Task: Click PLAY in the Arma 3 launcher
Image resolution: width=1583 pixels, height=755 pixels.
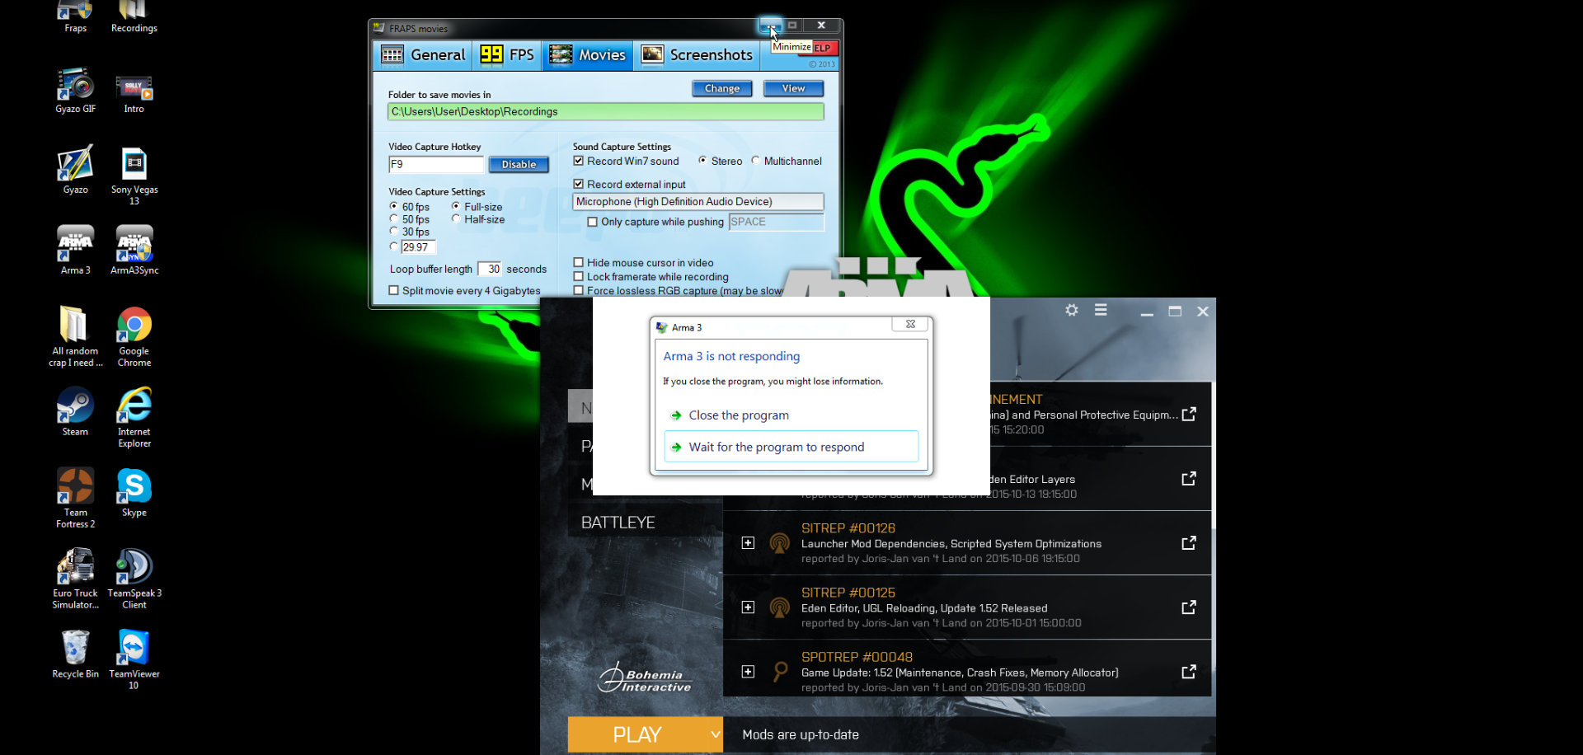Action: pos(637,734)
